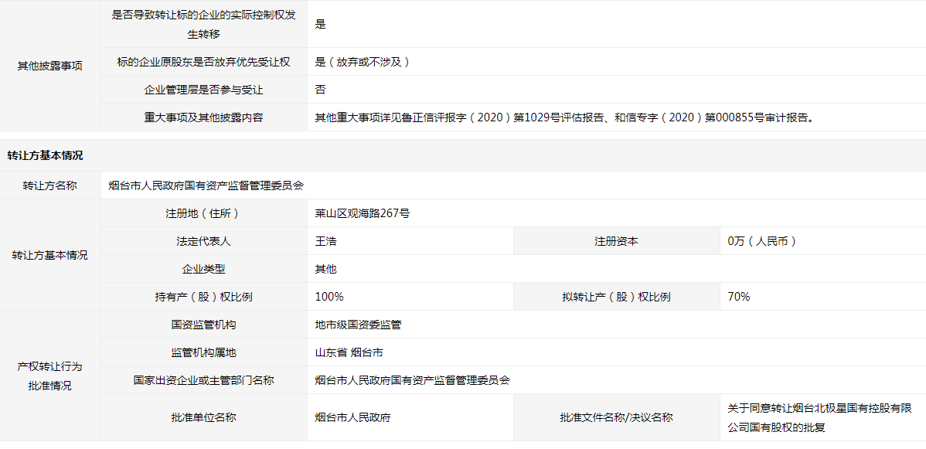This screenshot has width=926, height=449.
Task: Select the label 批准文件名称/决议名称
Action: (x=617, y=417)
